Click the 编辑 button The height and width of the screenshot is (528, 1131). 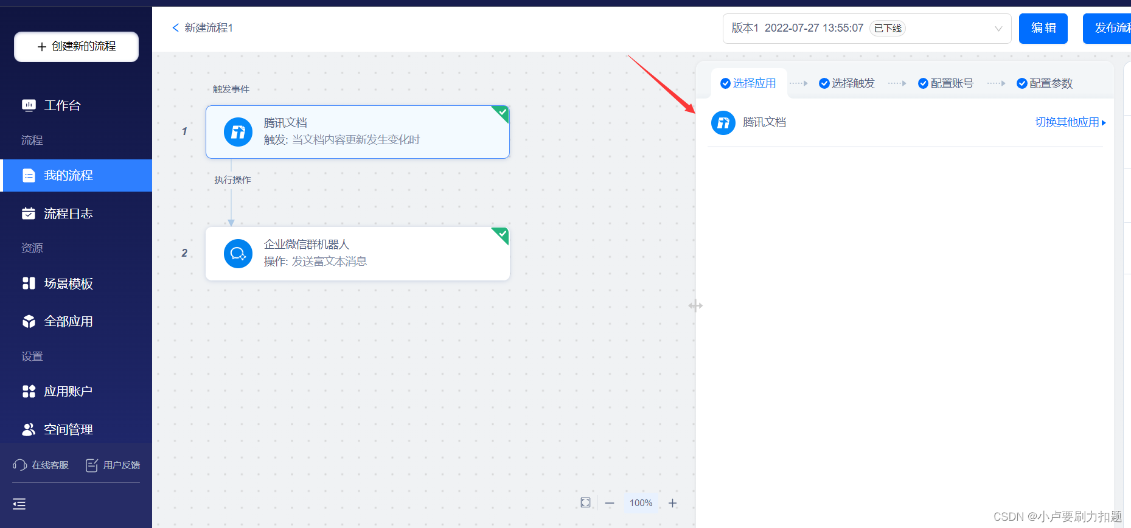(x=1043, y=29)
